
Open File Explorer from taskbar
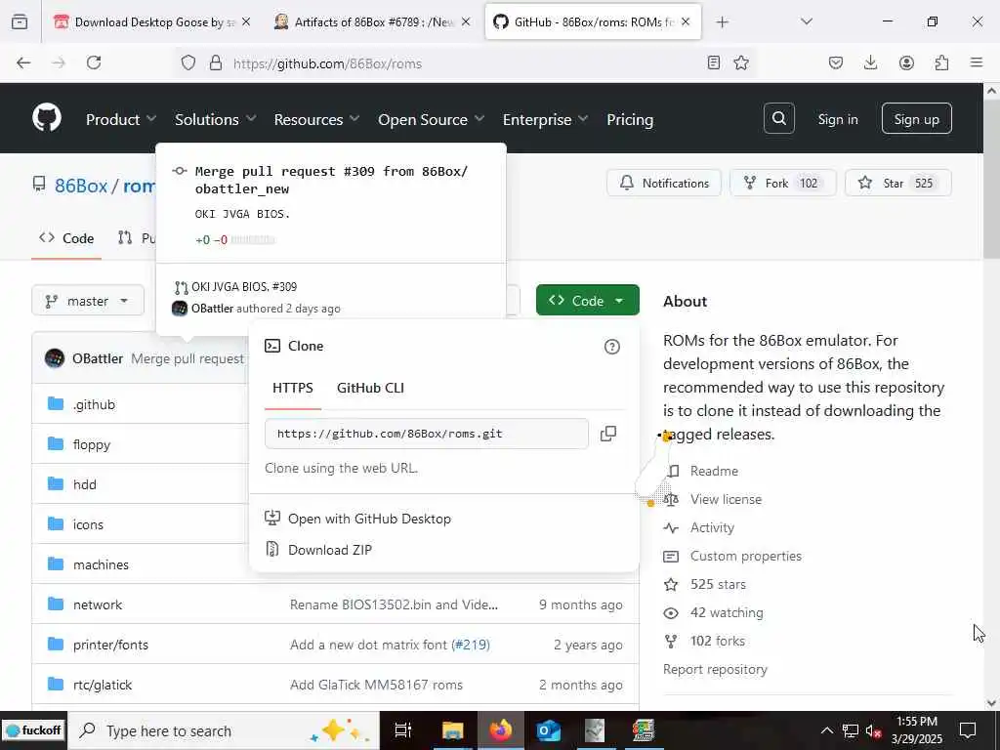(452, 730)
